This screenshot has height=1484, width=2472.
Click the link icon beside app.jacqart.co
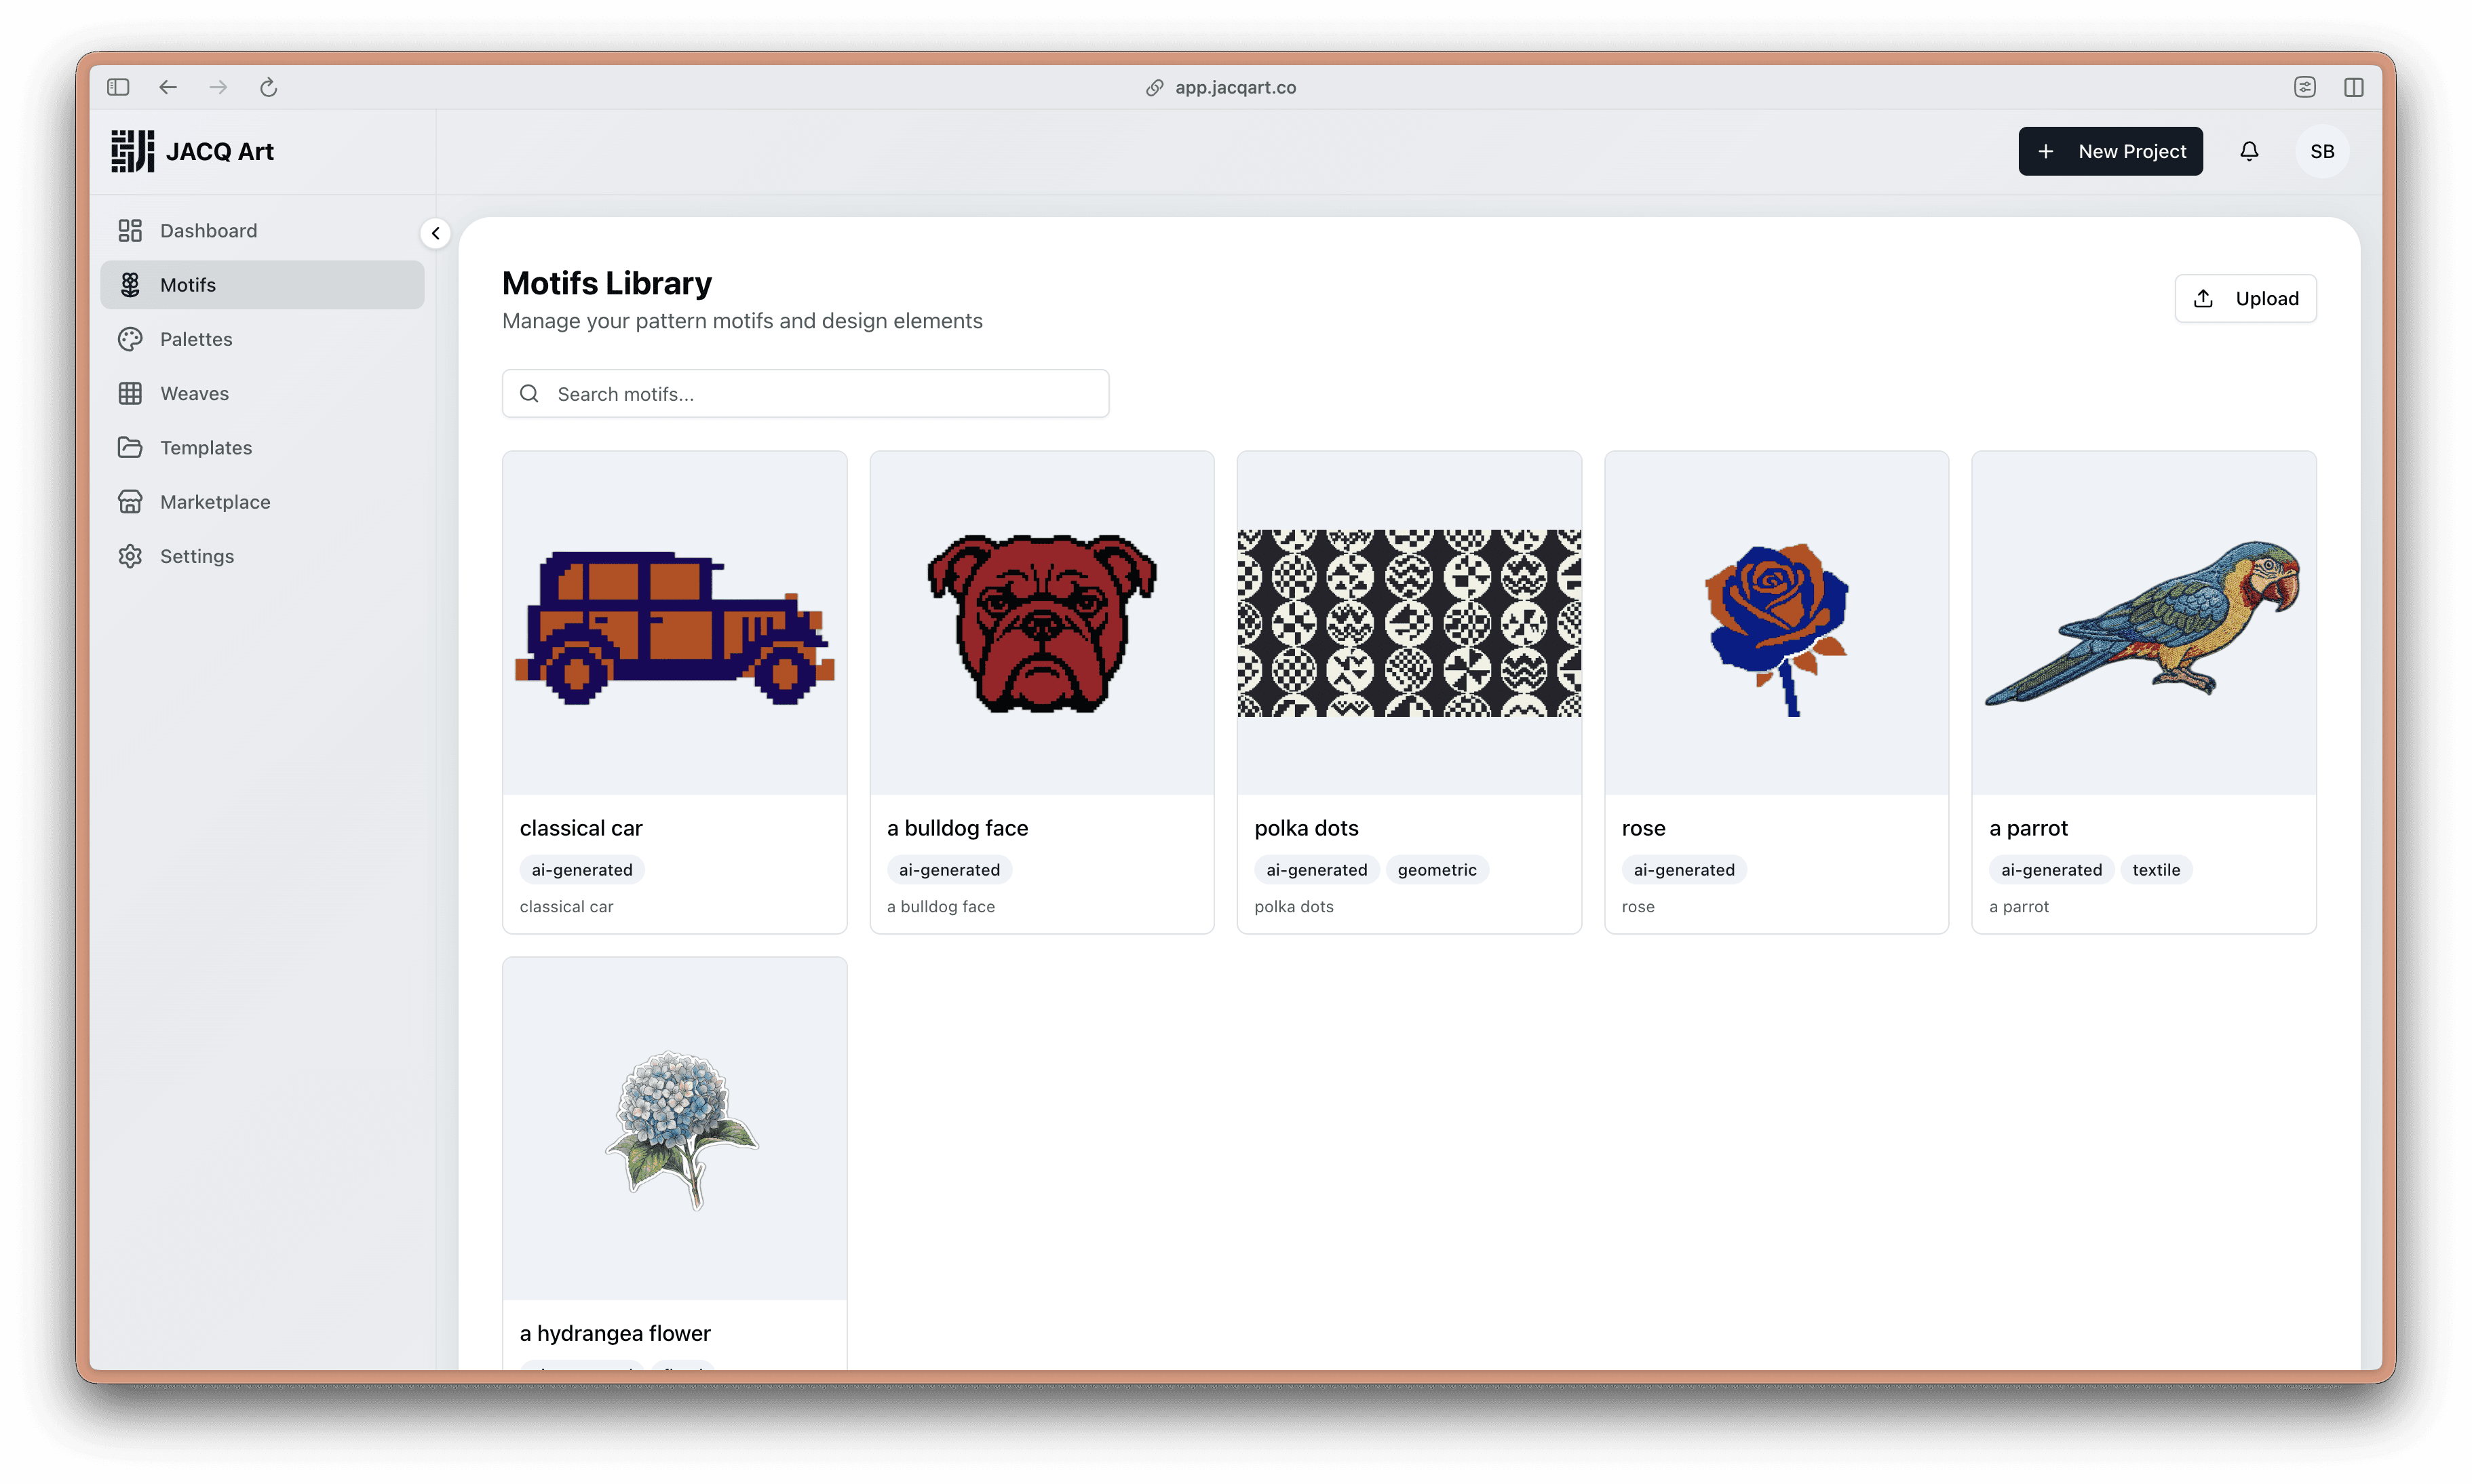coord(1154,87)
